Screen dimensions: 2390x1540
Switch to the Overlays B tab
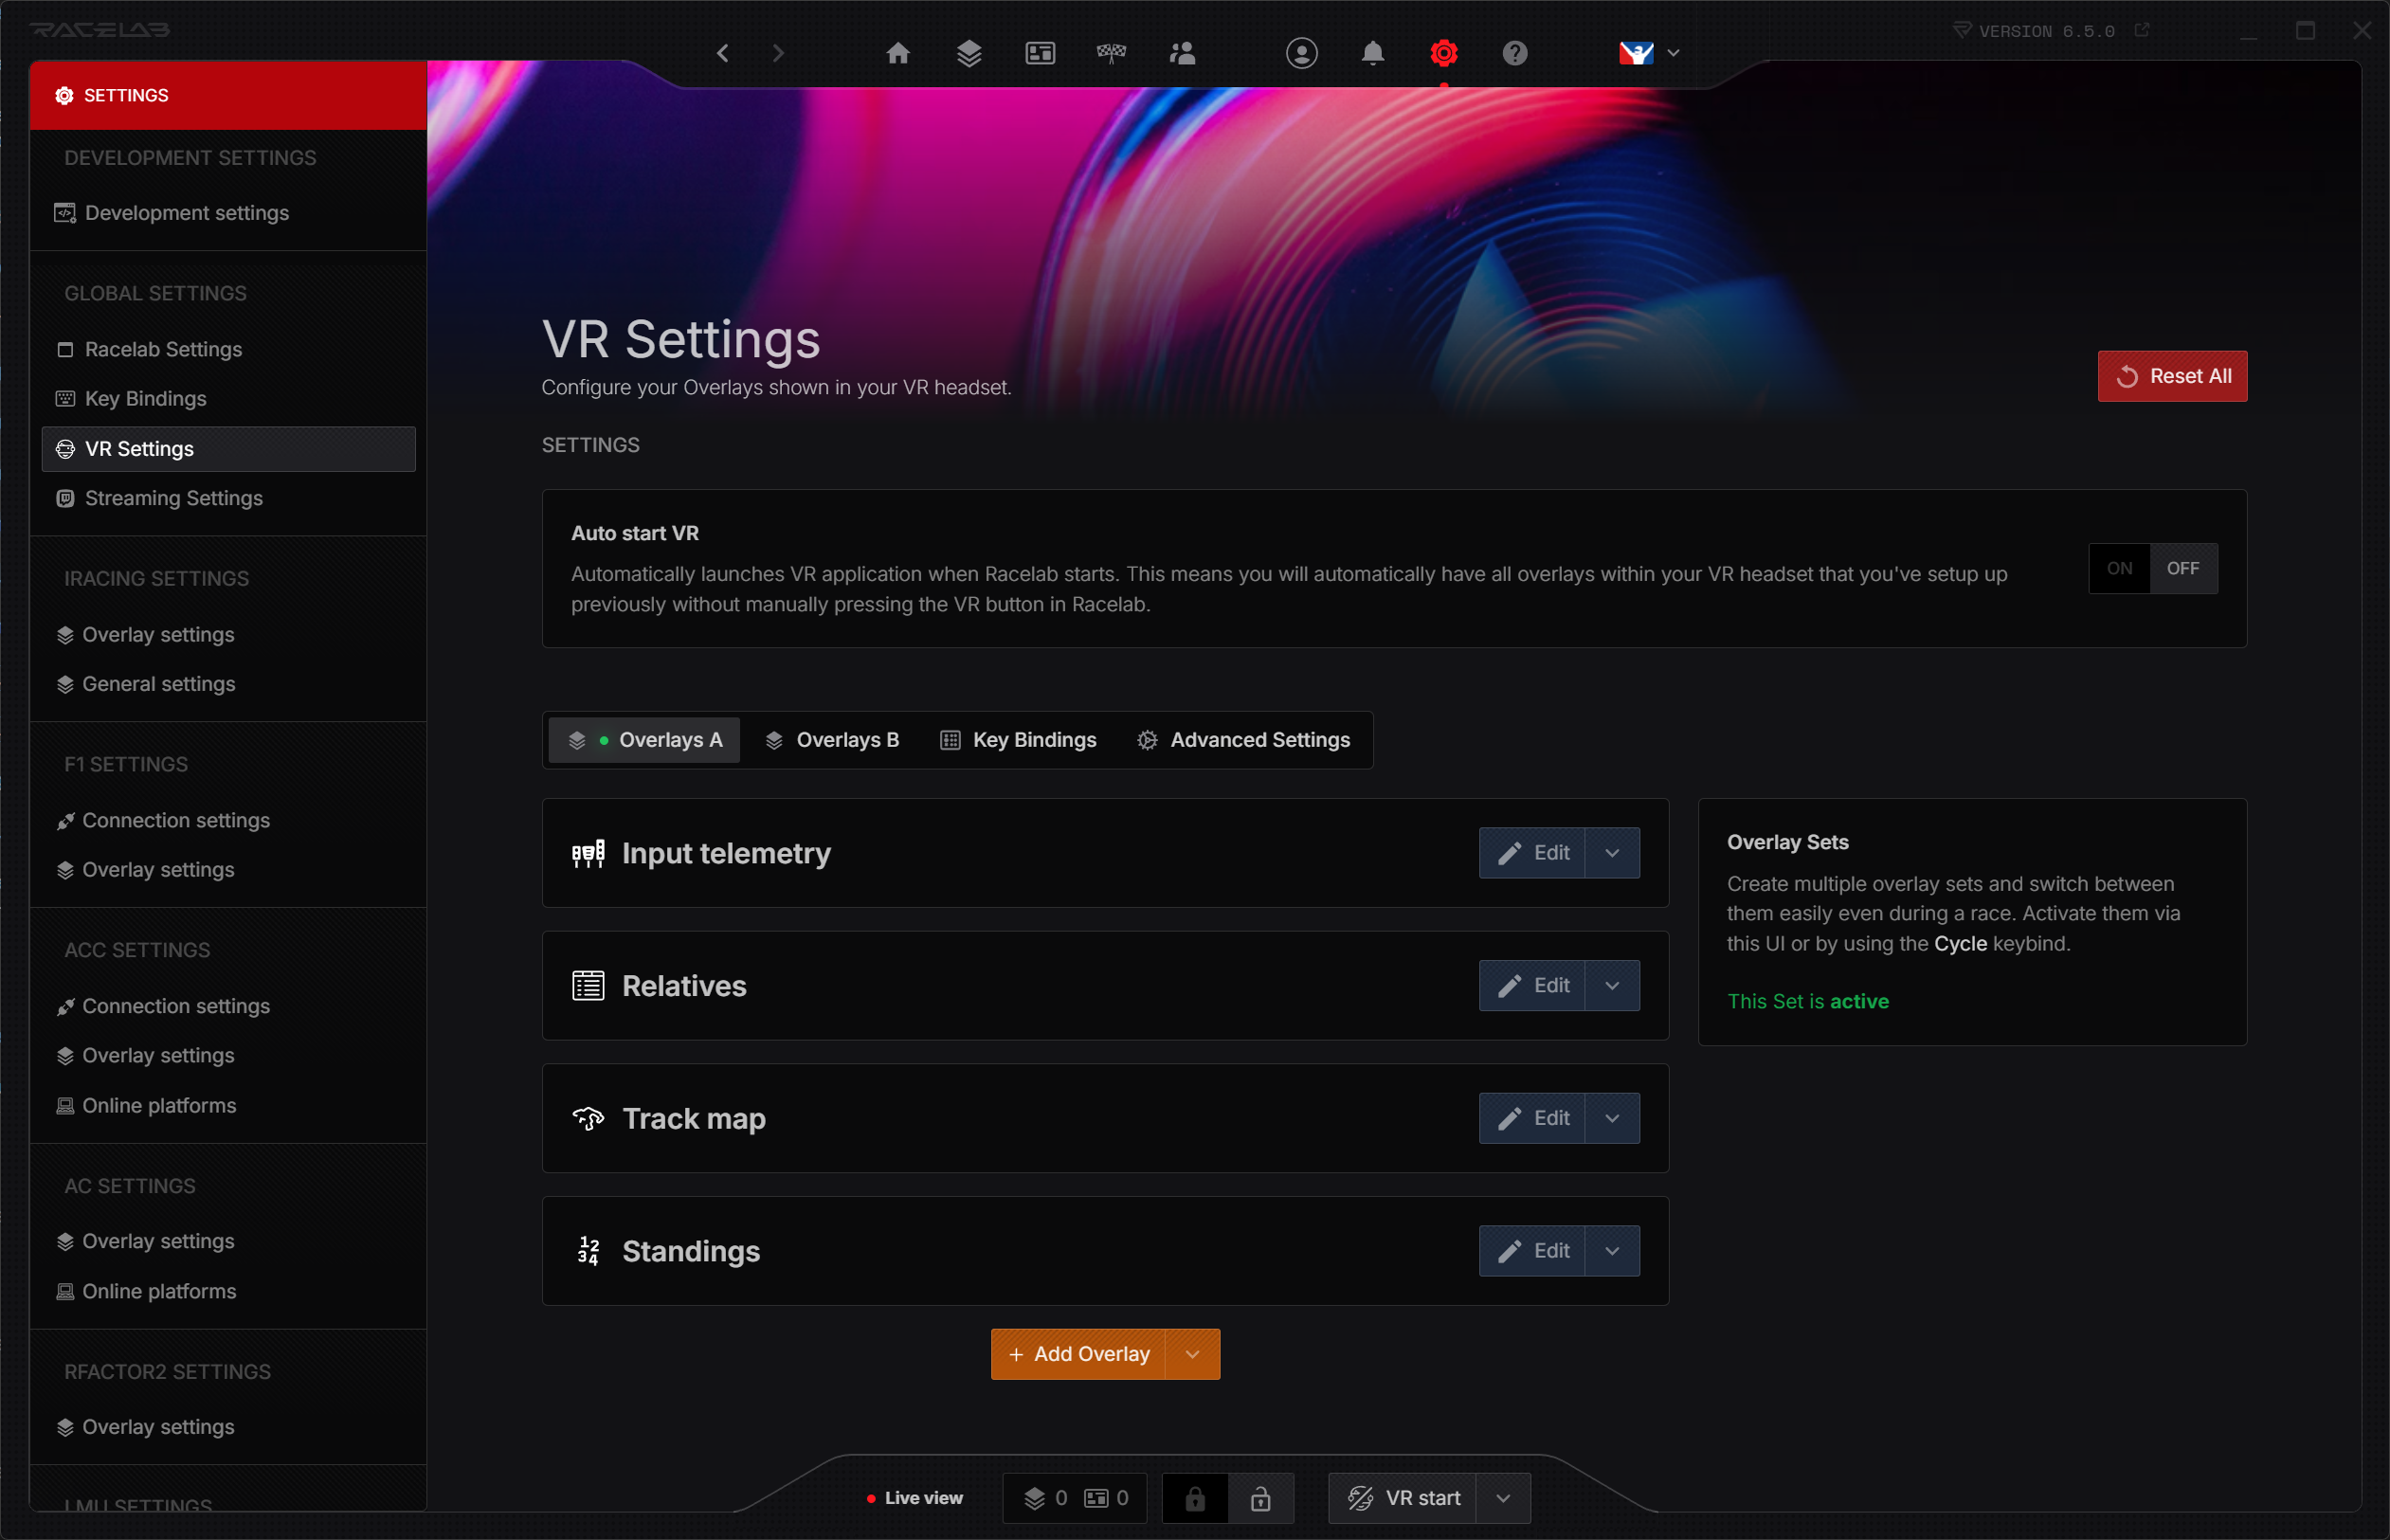[832, 740]
